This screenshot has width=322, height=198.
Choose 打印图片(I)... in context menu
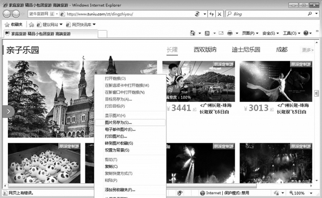pos(130,136)
